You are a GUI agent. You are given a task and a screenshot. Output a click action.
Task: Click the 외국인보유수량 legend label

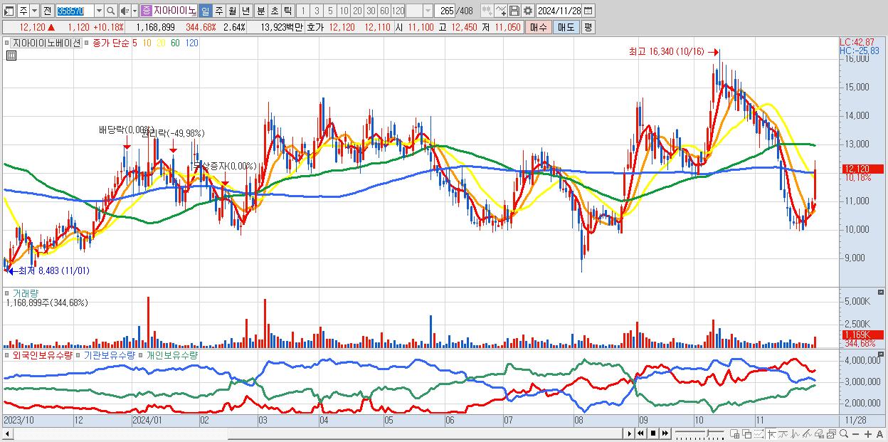point(41,354)
